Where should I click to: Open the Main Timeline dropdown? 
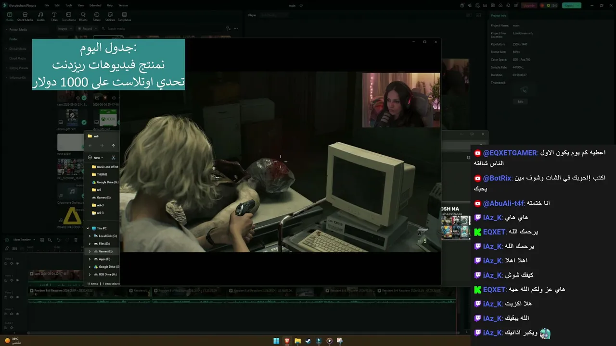[x=24, y=240]
